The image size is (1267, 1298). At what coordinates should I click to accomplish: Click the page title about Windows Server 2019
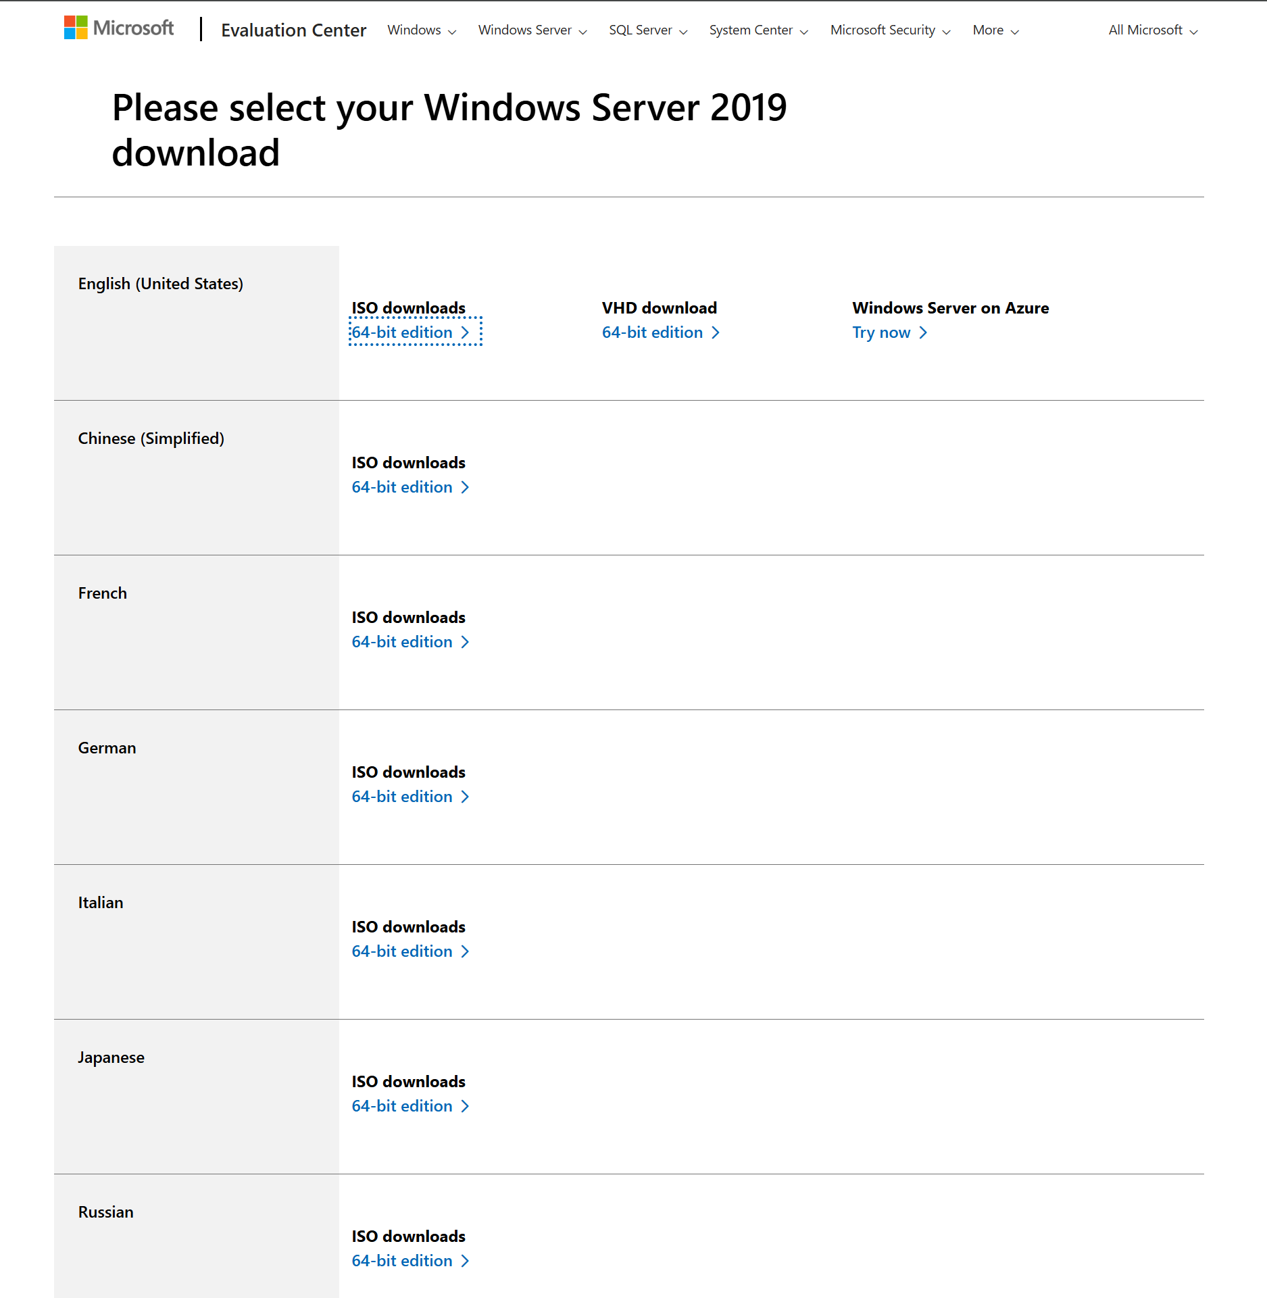(x=449, y=130)
